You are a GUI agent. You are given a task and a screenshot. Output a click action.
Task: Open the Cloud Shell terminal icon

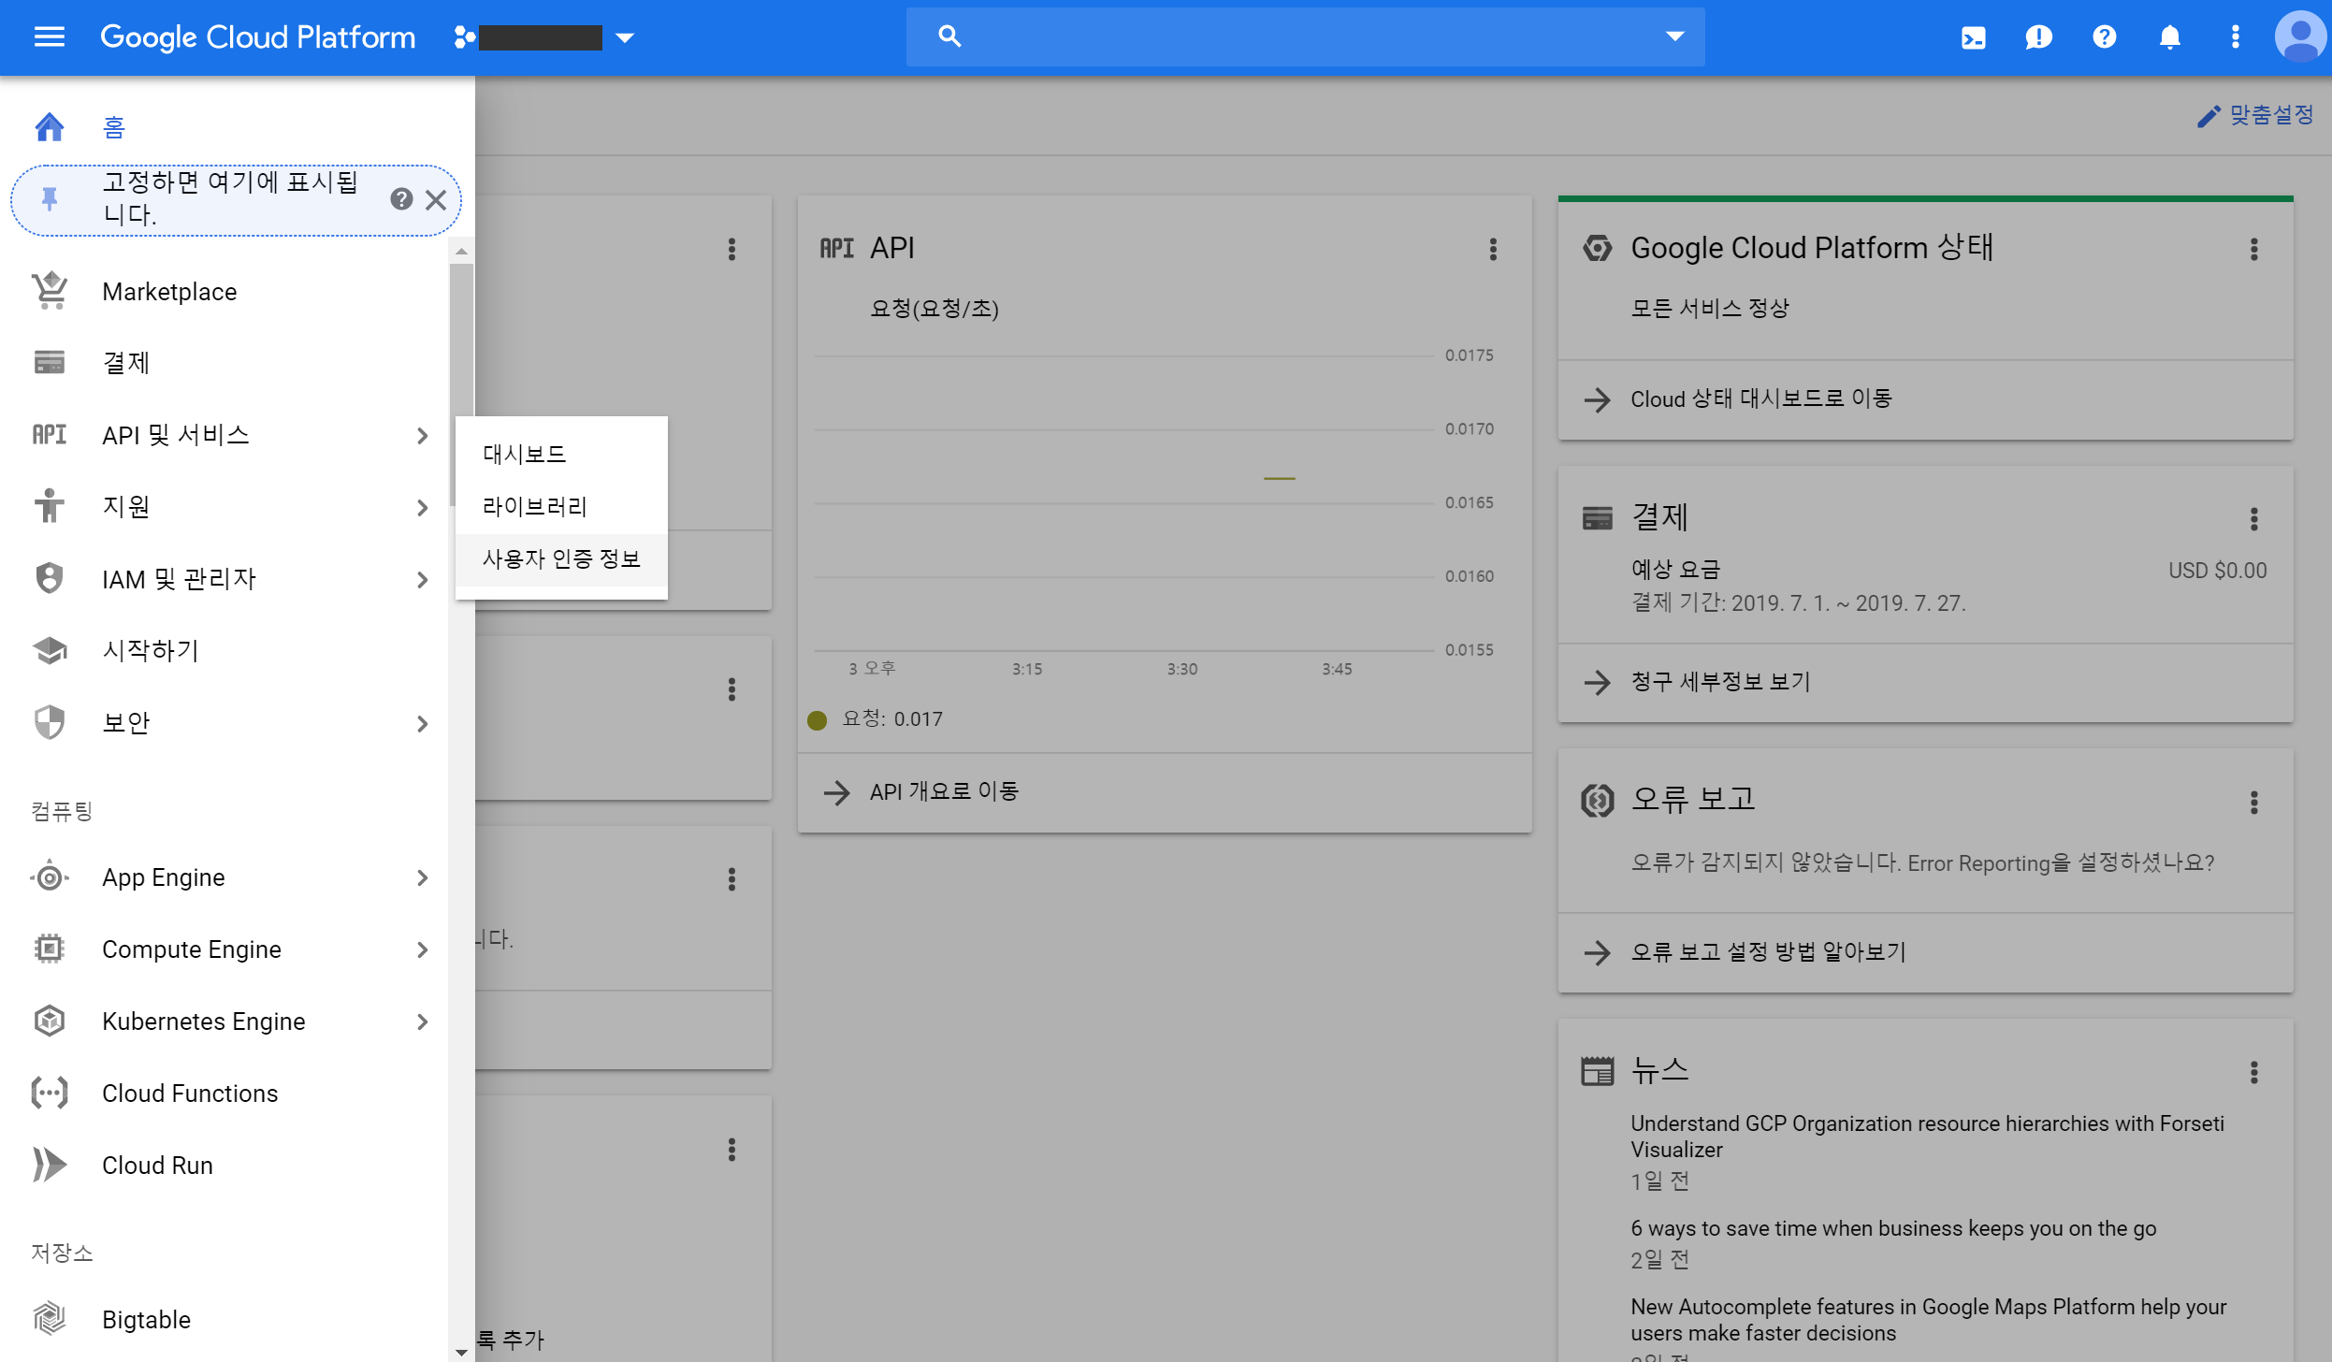pyautogui.click(x=1973, y=37)
